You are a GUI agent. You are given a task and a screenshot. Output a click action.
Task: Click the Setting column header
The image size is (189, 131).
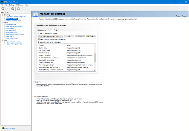coord(80,45)
